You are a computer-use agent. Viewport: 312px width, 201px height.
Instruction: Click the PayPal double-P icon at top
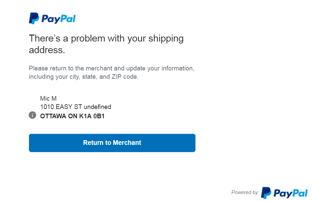[x=34, y=18]
